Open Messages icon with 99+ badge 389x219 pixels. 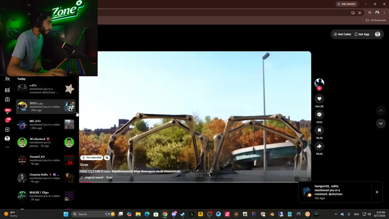[x=8, y=111]
